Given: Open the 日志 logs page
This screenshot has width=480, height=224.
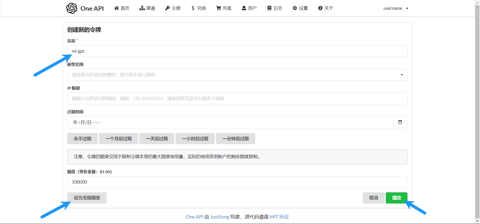Looking at the screenshot, I should pos(275,8).
